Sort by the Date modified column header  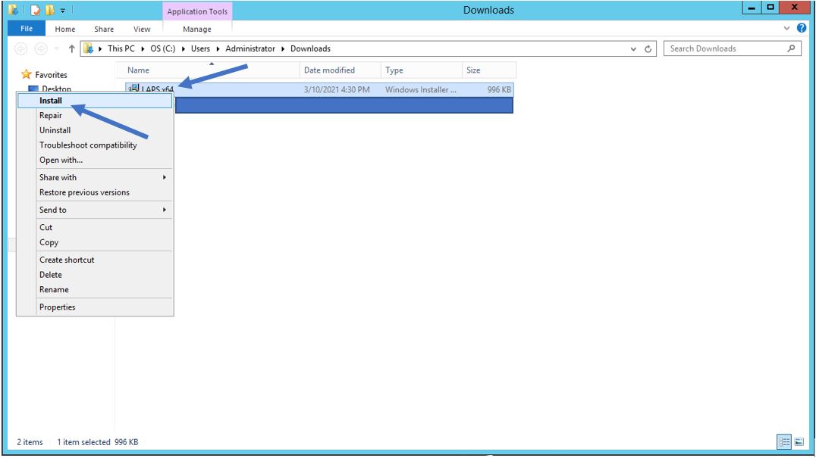coord(341,70)
